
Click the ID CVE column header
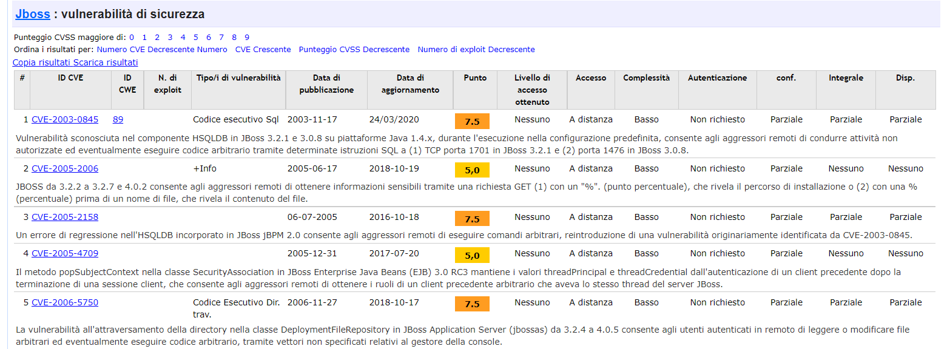[x=70, y=78]
